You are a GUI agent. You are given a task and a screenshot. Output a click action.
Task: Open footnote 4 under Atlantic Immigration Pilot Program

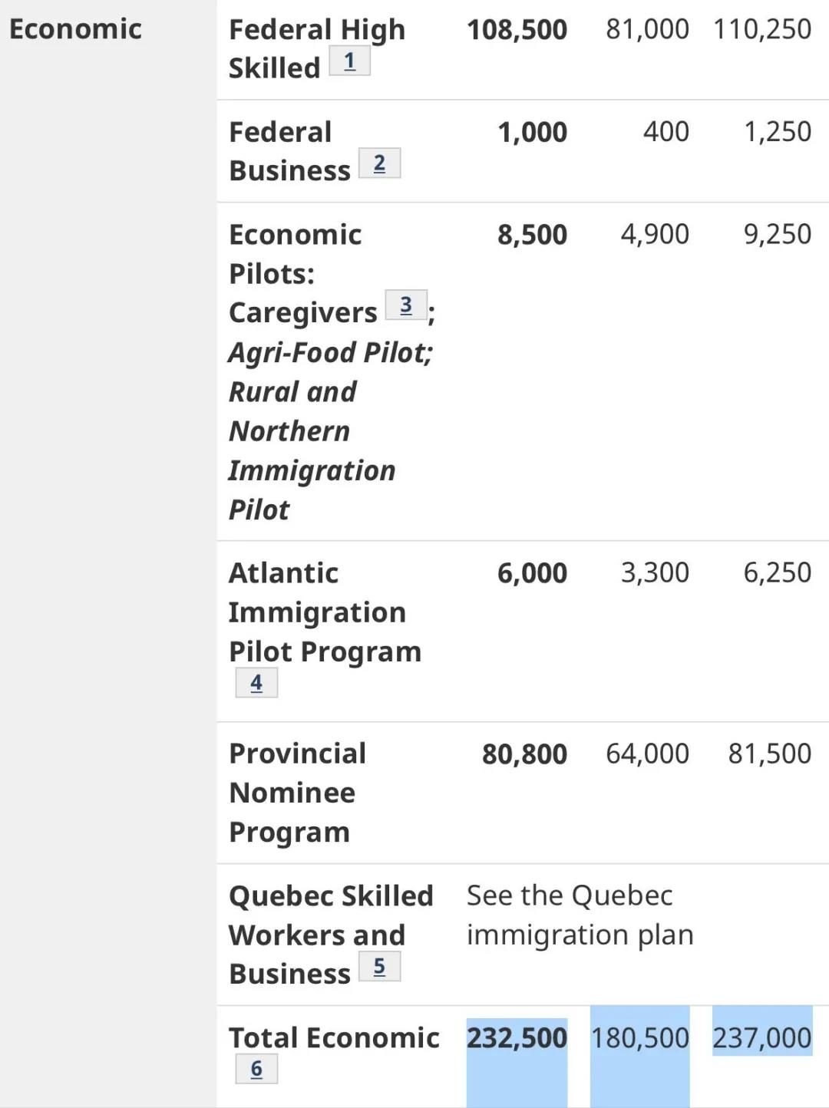(x=256, y=683)
